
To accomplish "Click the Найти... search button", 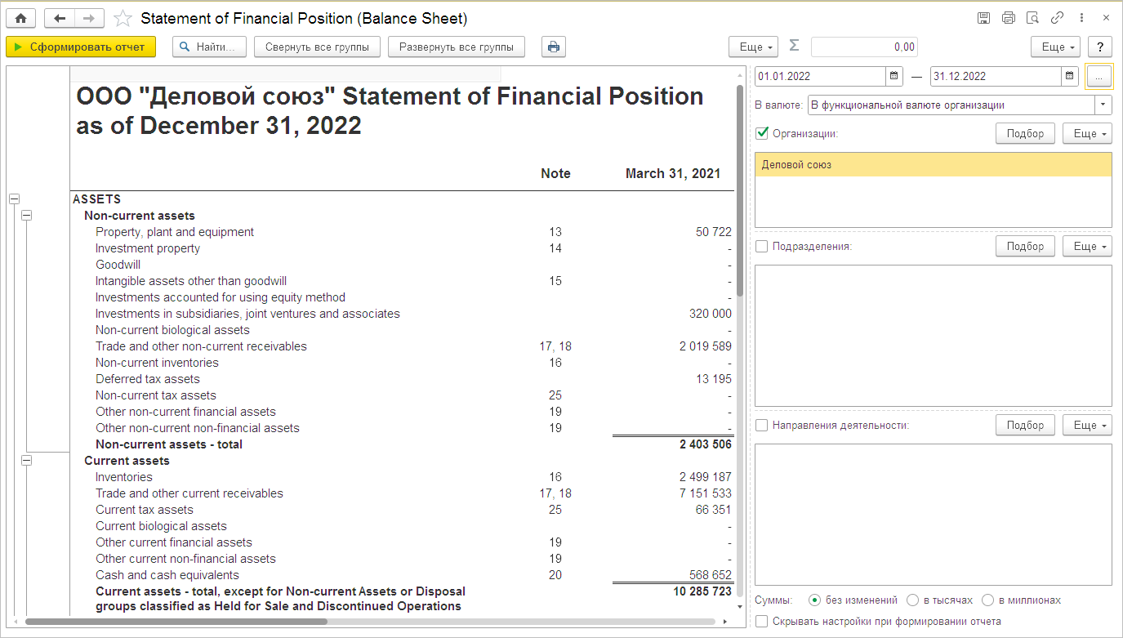I will pos(209,47).
